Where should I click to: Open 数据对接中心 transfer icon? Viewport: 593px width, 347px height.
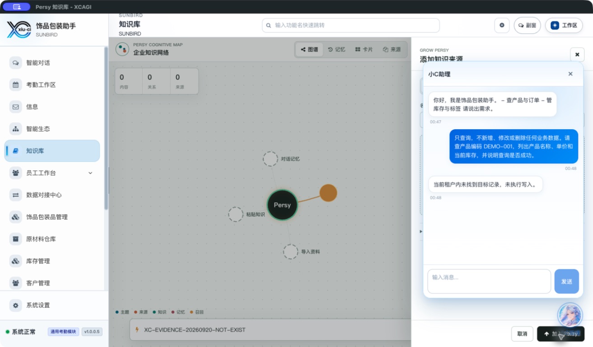[16, 195]
